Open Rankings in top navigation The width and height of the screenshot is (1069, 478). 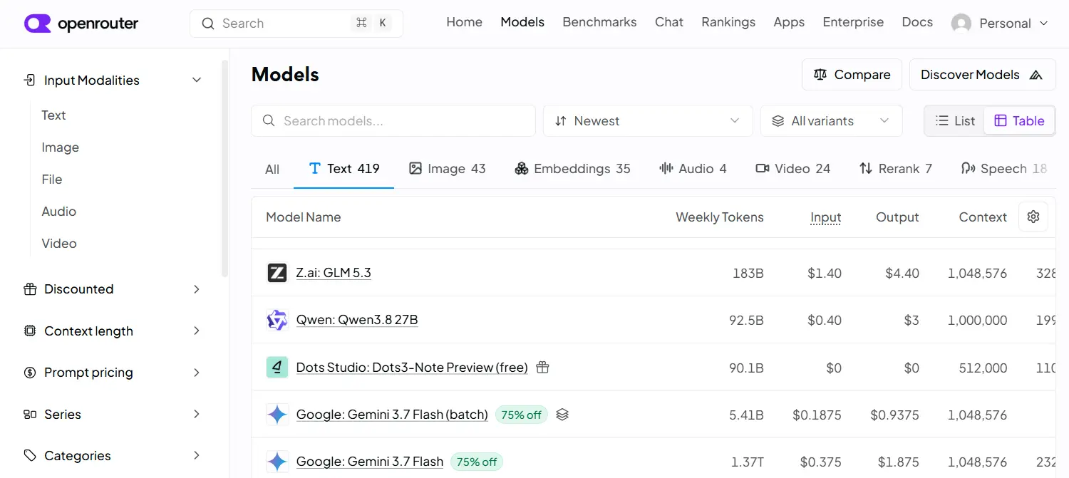click(x=728, y=22)
